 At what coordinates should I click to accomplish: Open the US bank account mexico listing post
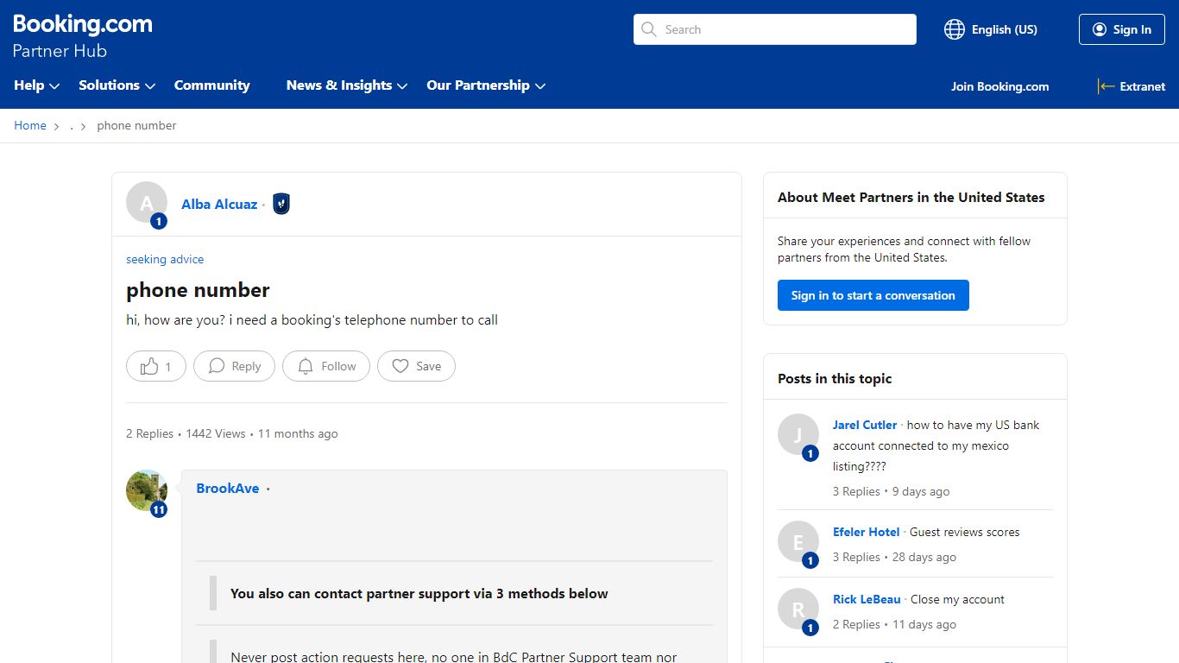936,445
